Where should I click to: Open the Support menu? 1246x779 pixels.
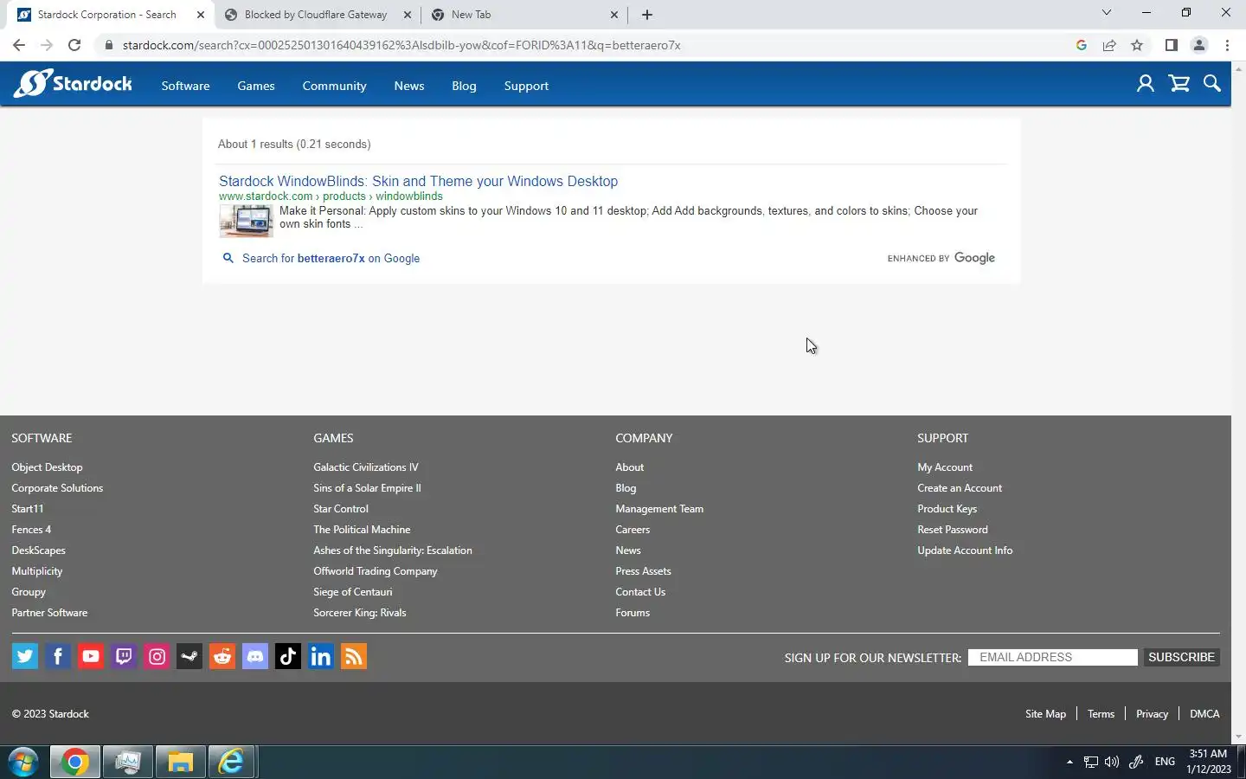coord(526,86)
